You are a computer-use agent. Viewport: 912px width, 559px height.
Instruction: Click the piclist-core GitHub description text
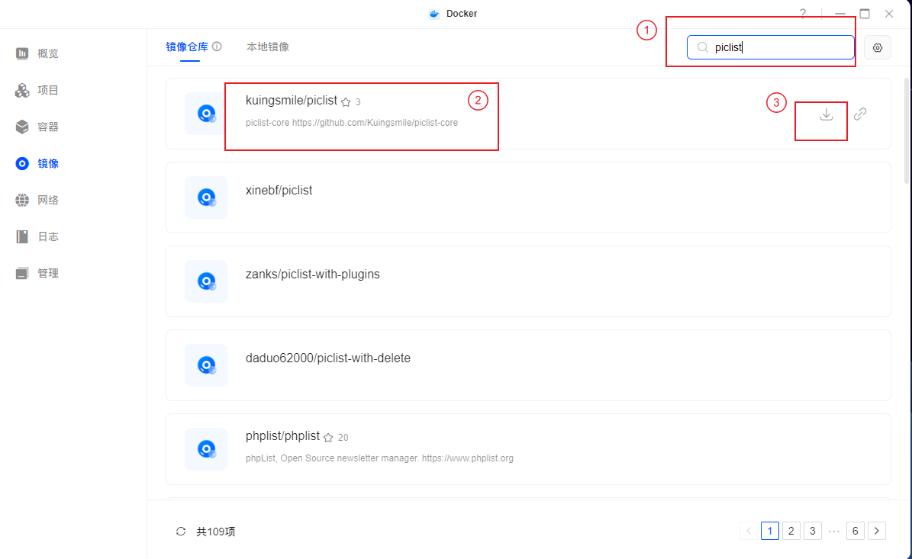[x=351, y=123]
